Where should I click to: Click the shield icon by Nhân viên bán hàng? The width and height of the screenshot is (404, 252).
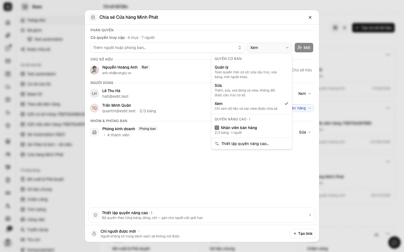pos(217,128)
